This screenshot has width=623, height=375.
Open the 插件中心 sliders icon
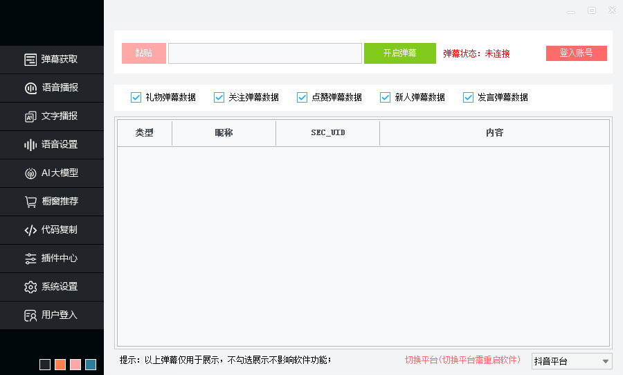click(30, 259)
